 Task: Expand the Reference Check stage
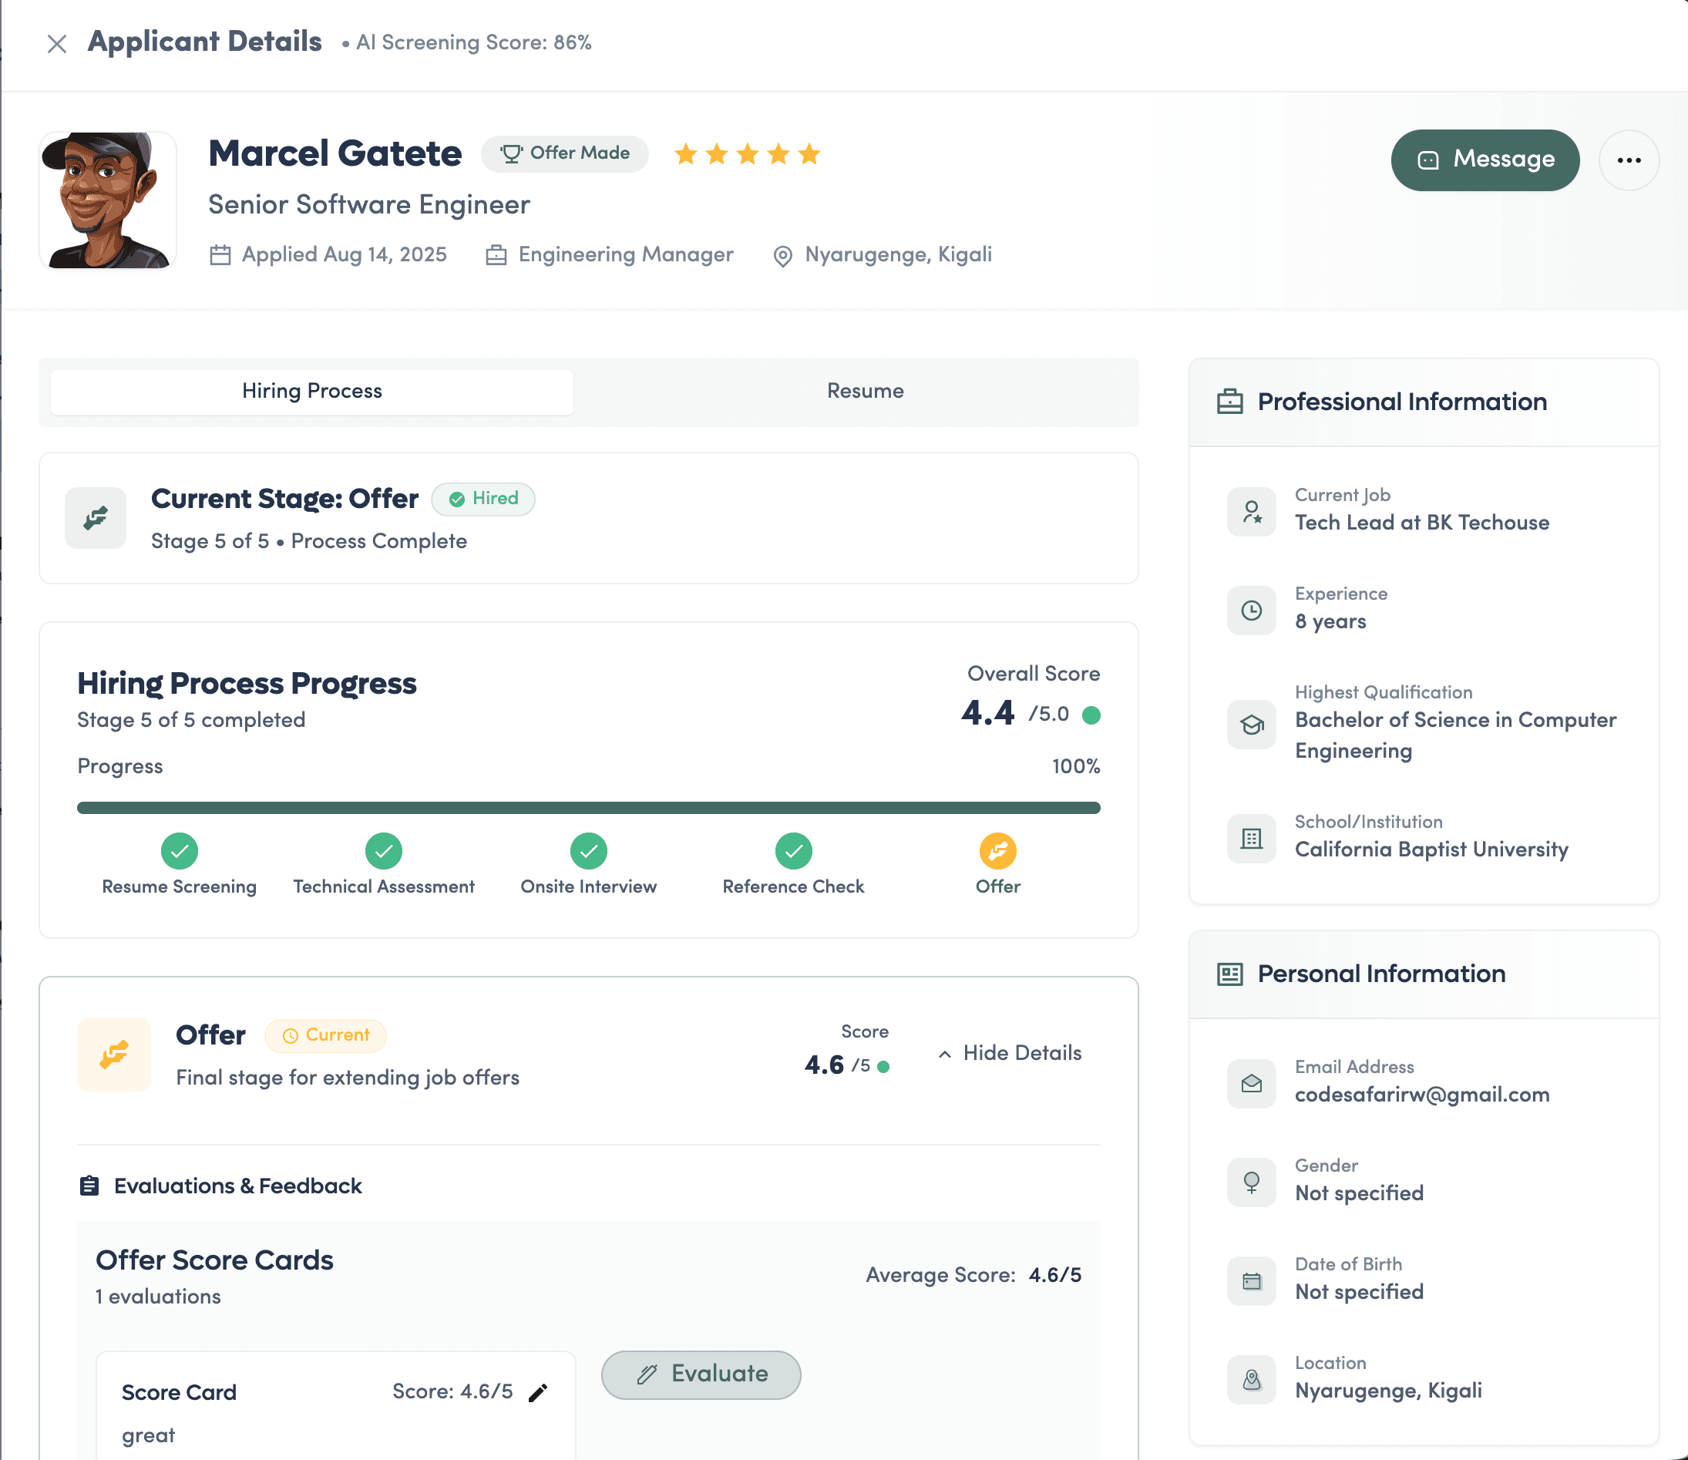click(x=792, y=851)
